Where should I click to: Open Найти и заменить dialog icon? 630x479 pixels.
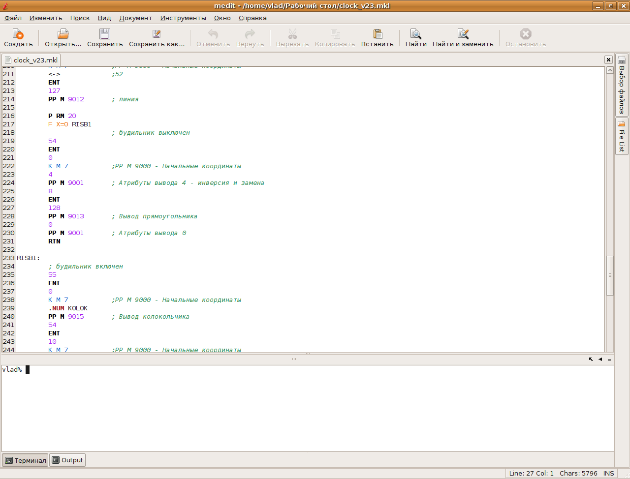point(463,34)
